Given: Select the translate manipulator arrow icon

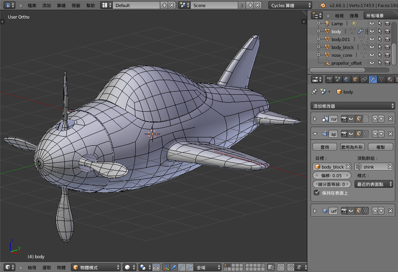Looking at the screenshot, I should [174, 267].
